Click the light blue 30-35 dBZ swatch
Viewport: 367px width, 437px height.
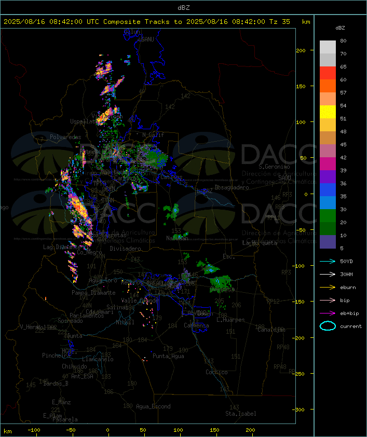point(328,202)
